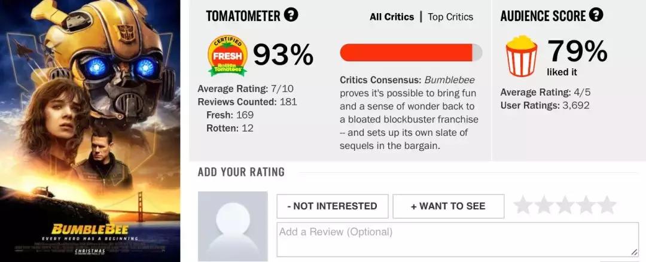Select the second rating star
The height and width of the screenshot is (262, 646).
pyautogui.click(x=544, y=205)
